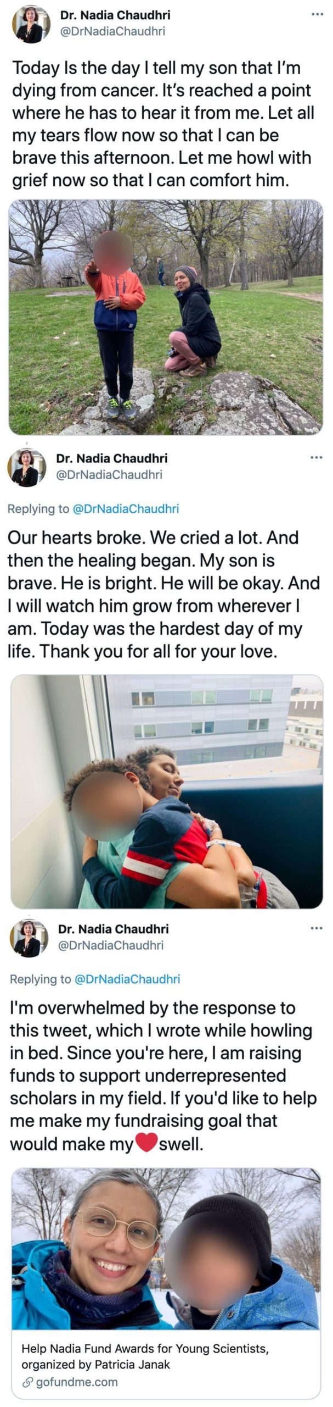Open the Dr. Nadia Chaudhri name on the first tweet

pyautogui.click(x=115, y=16)
